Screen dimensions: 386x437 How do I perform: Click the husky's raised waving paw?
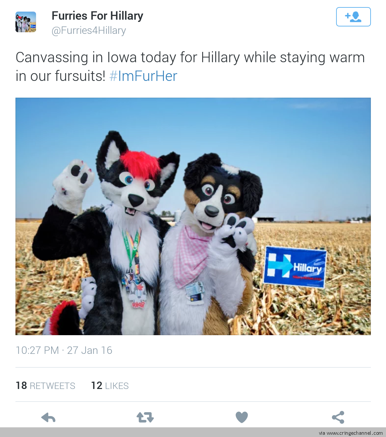pyautogui.click(x=73, y=184)
